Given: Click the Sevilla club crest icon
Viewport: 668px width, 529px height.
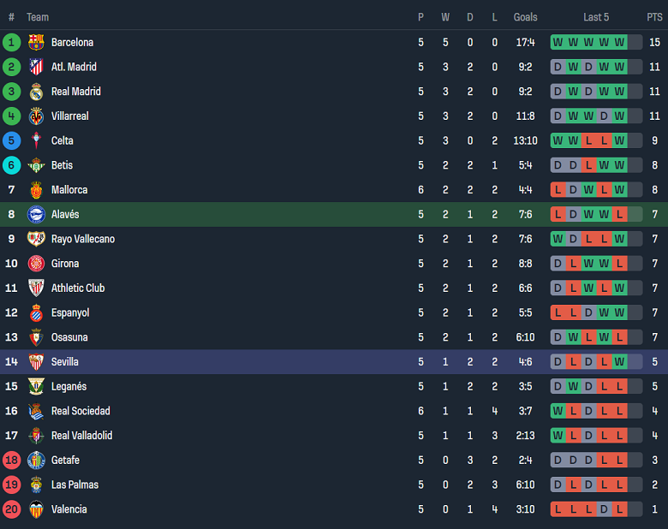Looking at the screenshot, I should (x=36, y=362).
